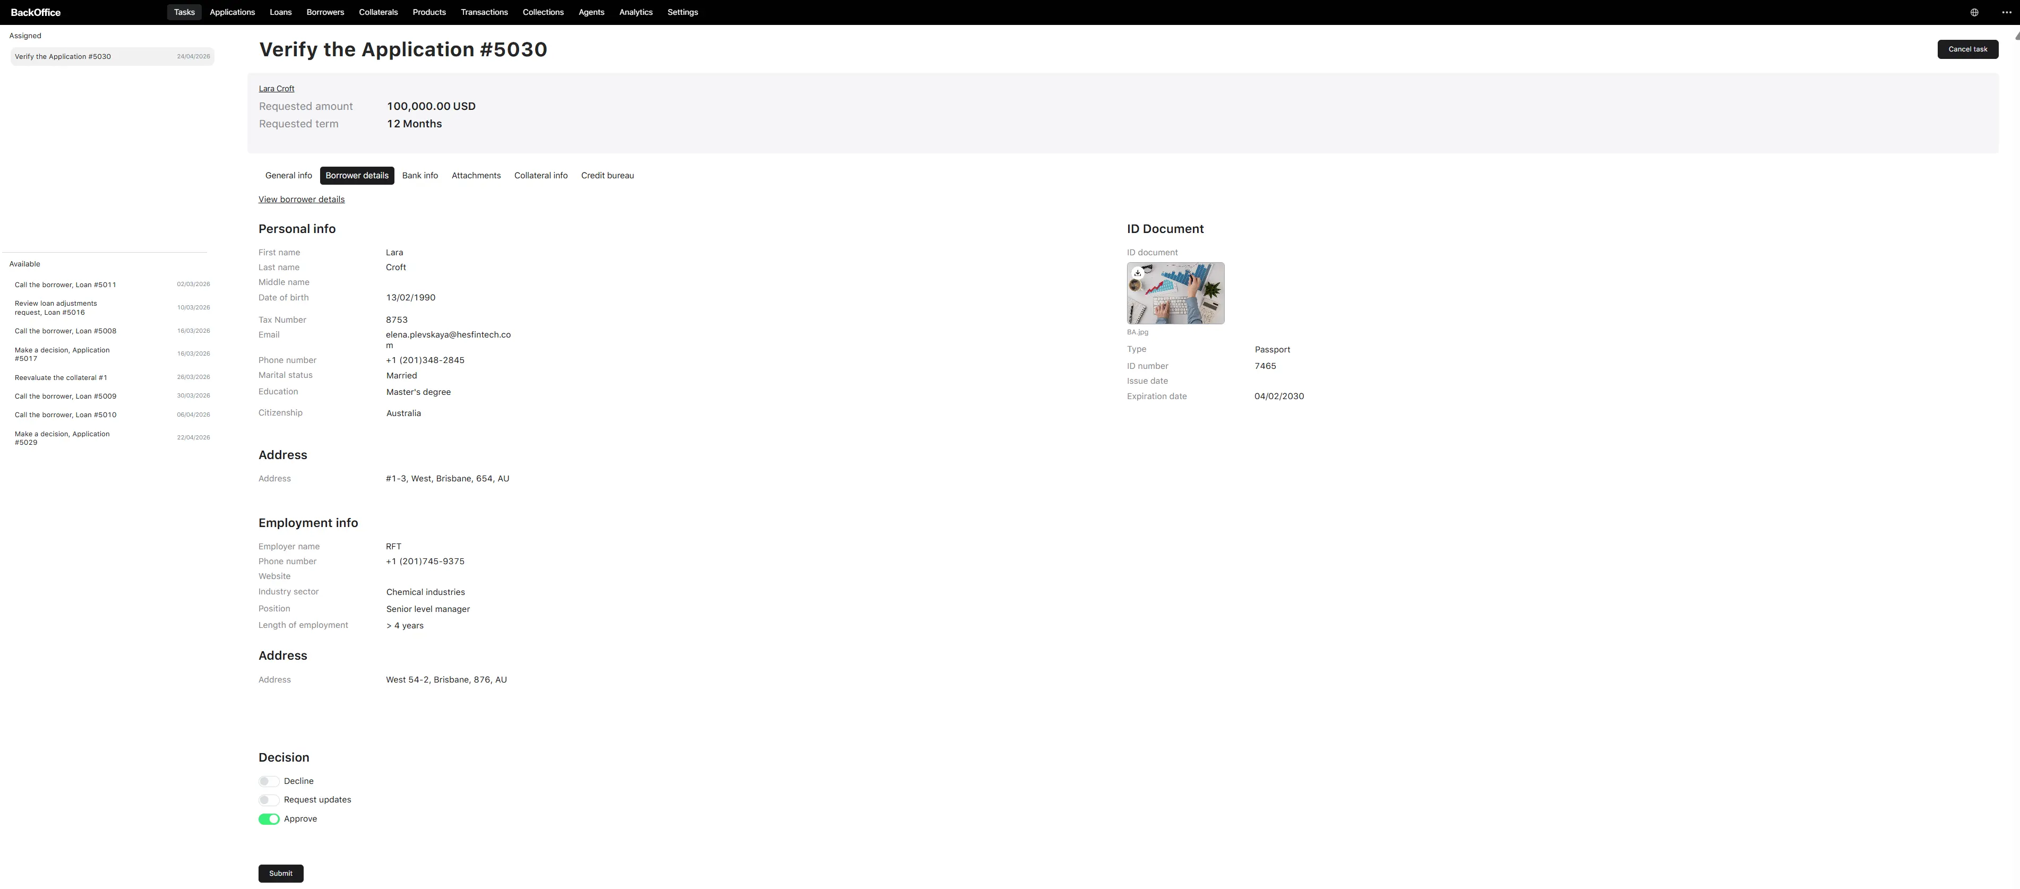Click the ID number 7465
The height and width of the screenshot is (889, 2020).
tap(1265, 366)
